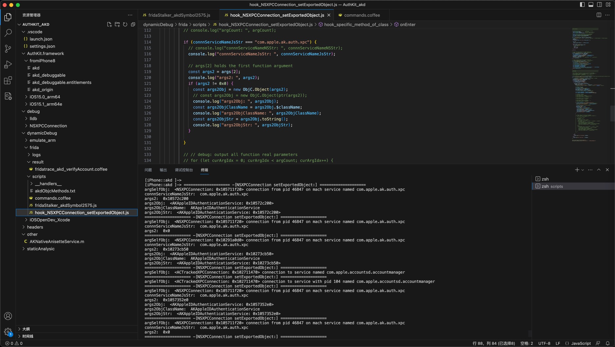Open the Search view in activity bar
The height and width of the screenshot is (347, 615).
(x=8, y=33)
